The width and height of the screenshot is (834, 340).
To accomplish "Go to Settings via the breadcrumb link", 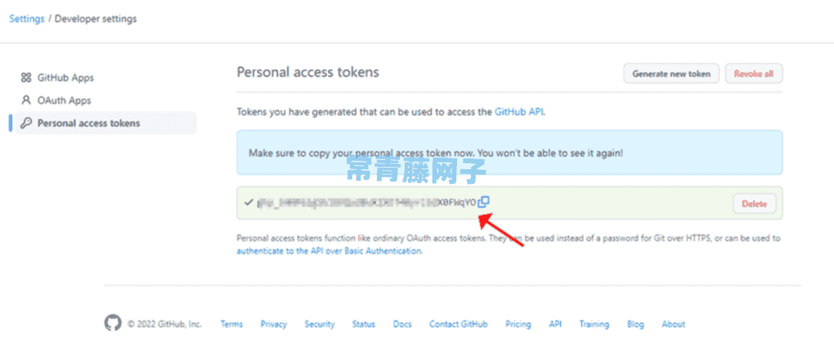I will point(27,19).
